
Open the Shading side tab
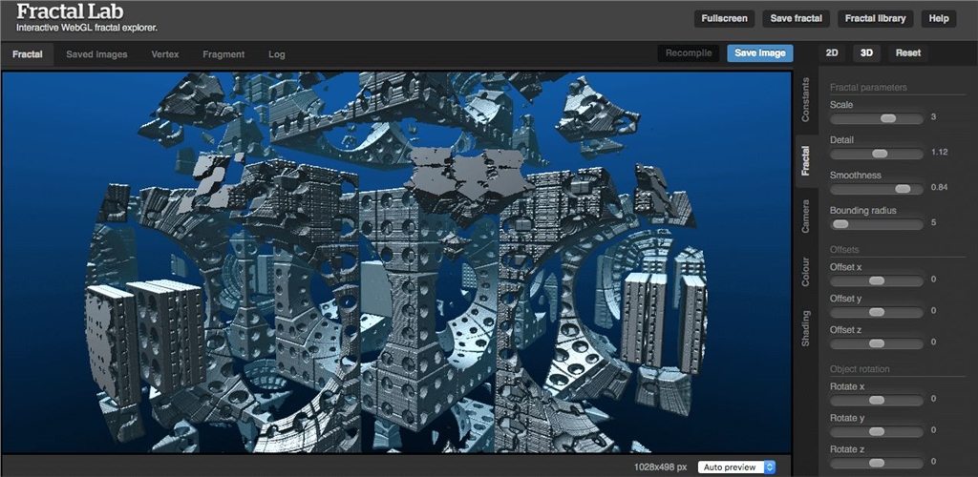pyautogui.click(x=805, y=328)
